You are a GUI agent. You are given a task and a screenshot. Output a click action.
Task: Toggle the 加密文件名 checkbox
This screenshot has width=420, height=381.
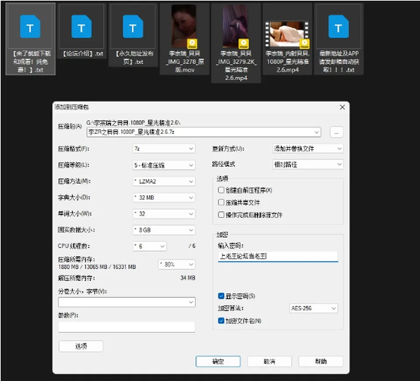click(x=221, y=320)
